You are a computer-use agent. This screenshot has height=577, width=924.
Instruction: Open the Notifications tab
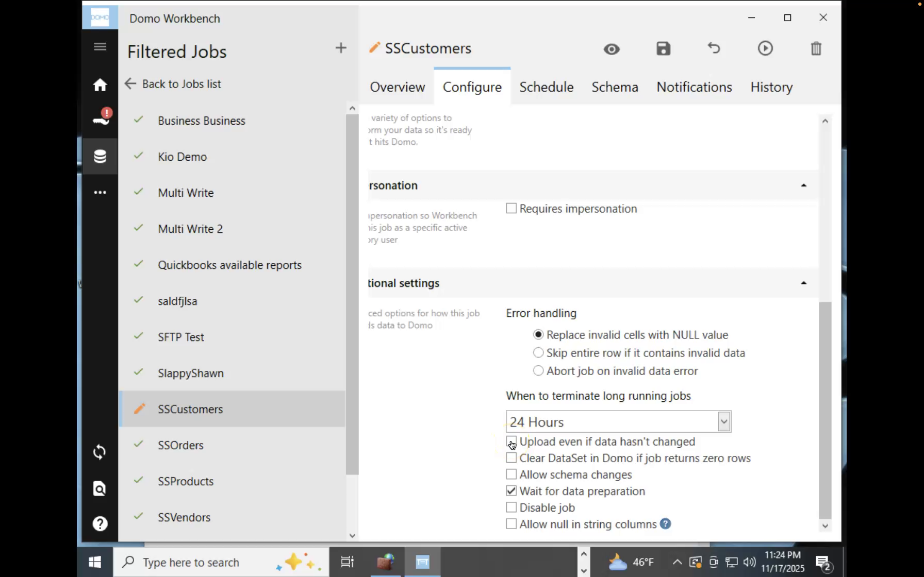point(694,87)
